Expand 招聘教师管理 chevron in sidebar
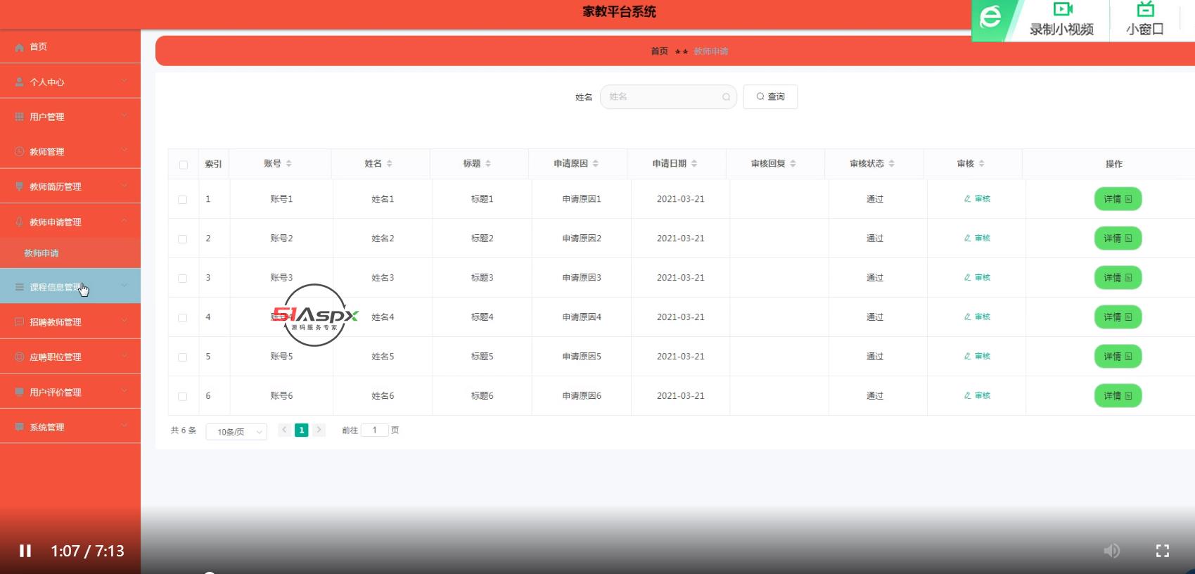This screenshot has height=574, width=1195. click(124, 321)
